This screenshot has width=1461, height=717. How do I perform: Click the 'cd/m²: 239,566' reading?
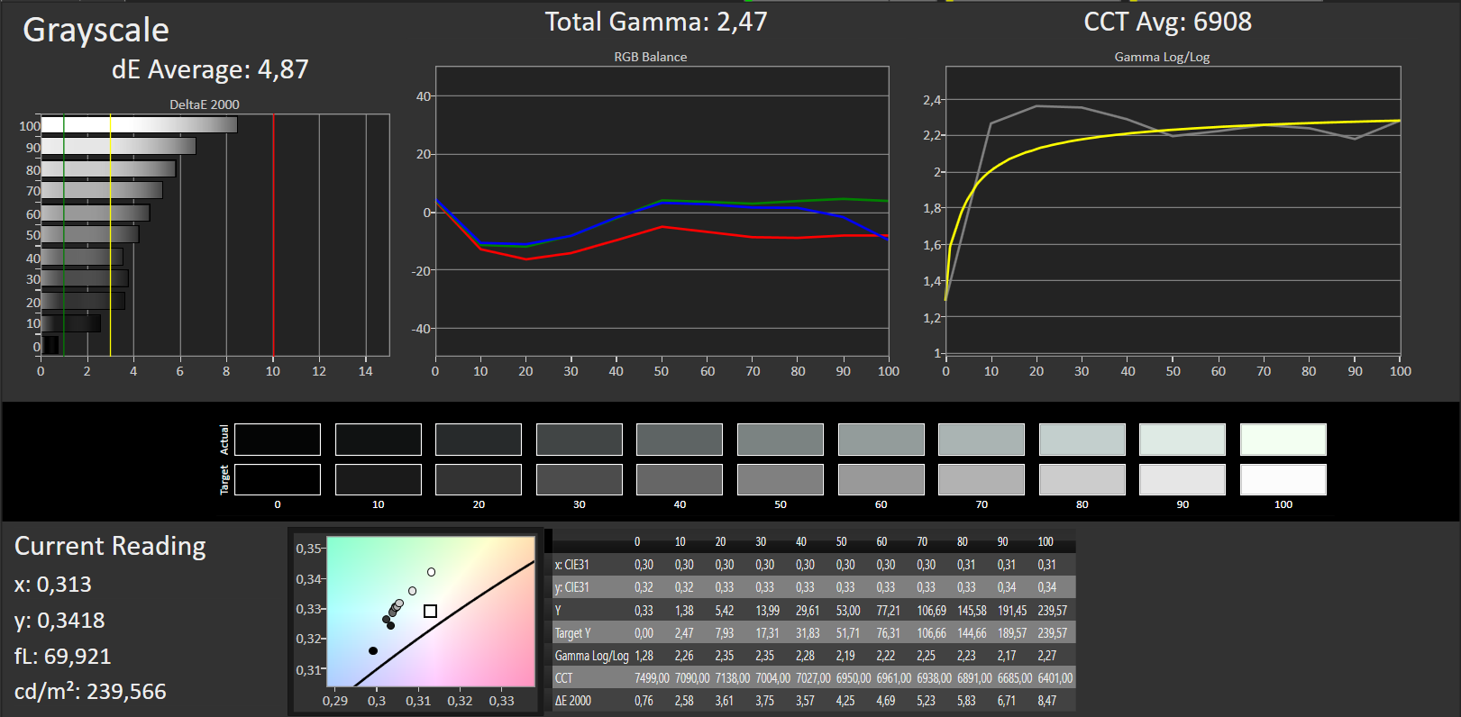click(x=90, y=692)
